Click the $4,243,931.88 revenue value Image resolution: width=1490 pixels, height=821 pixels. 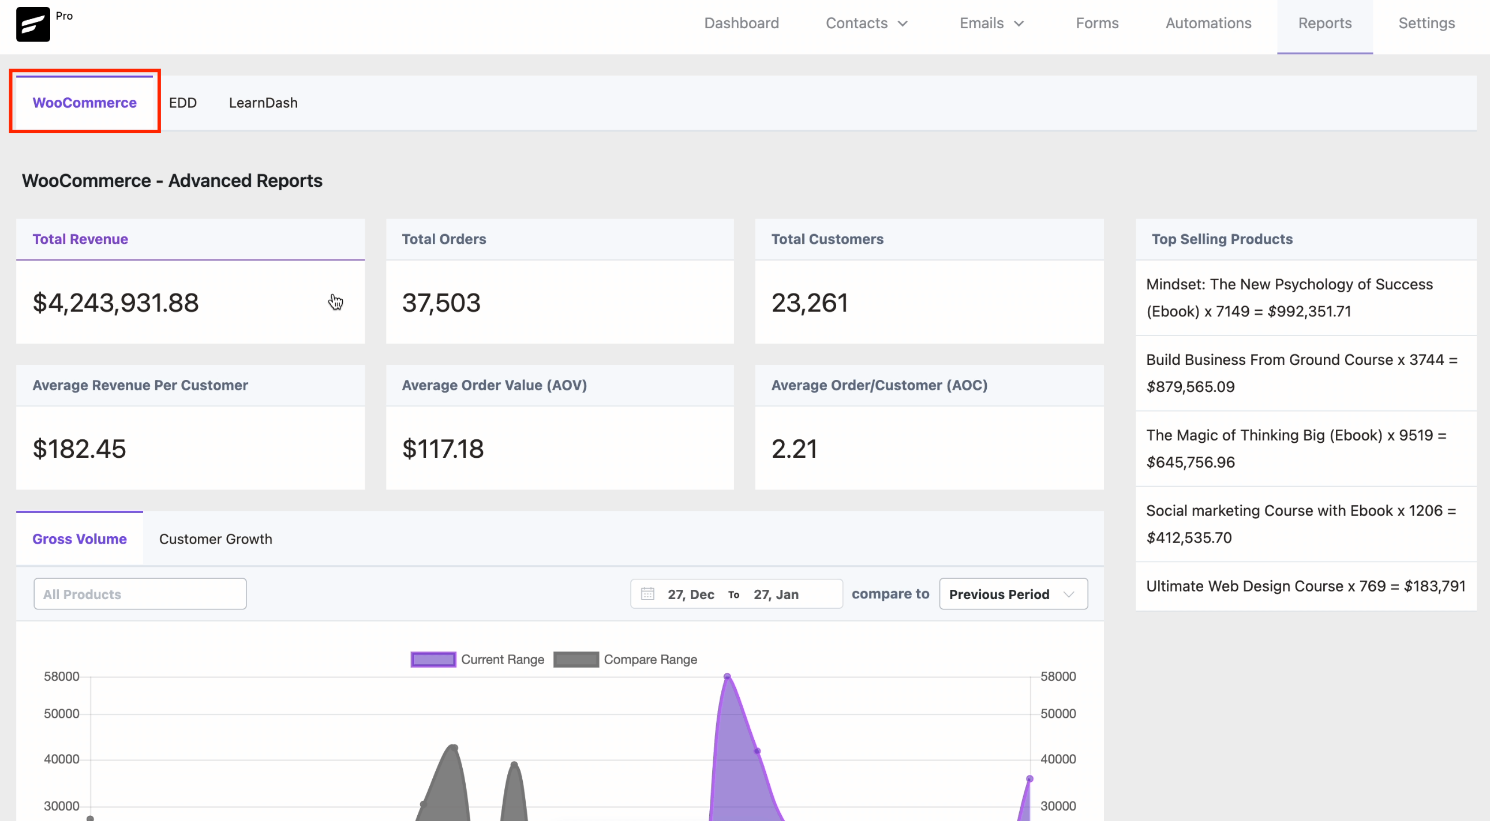(x=115, y=303)
